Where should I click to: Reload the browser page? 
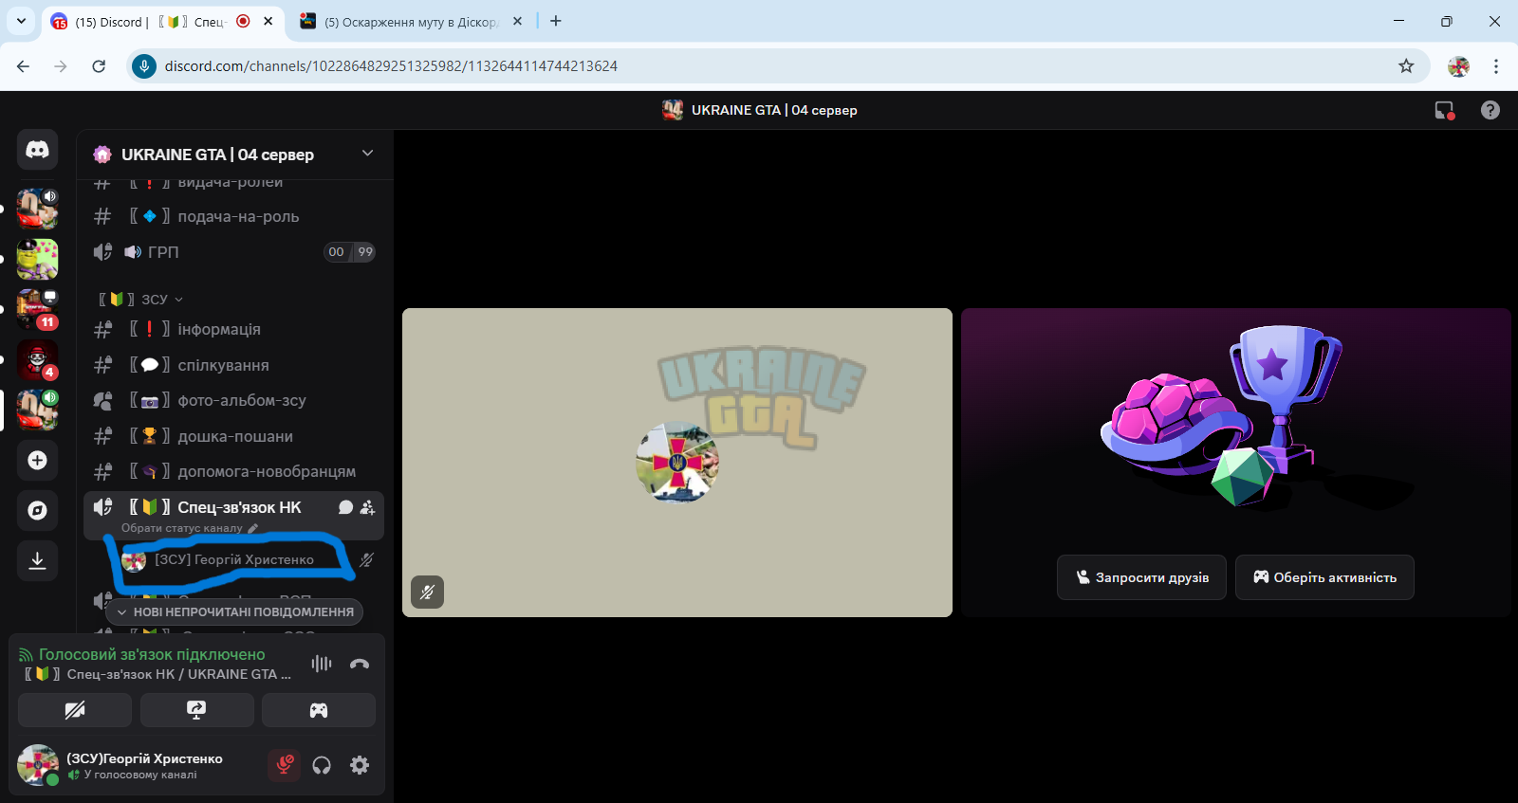click(99, 66)
